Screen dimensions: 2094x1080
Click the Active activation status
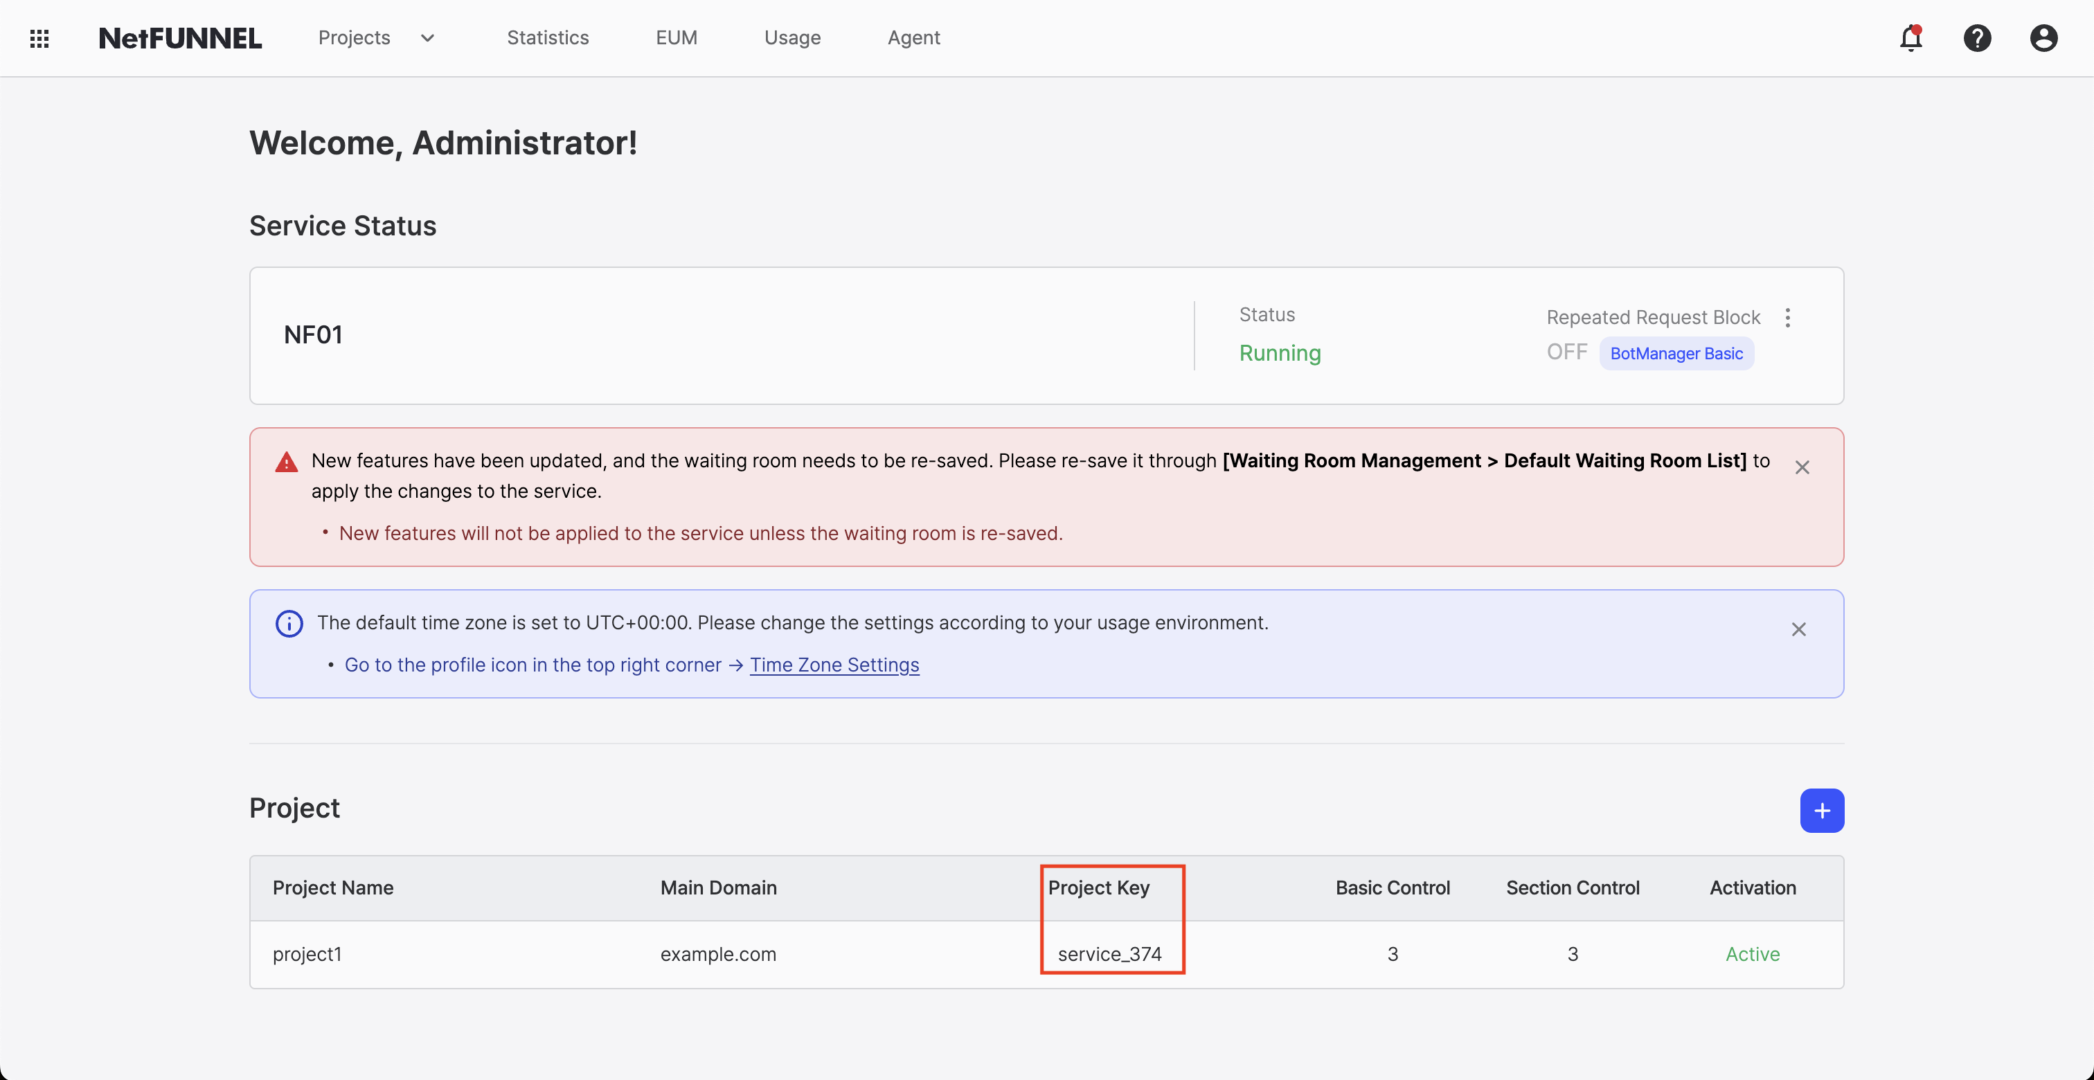[x=1753, y=954]
